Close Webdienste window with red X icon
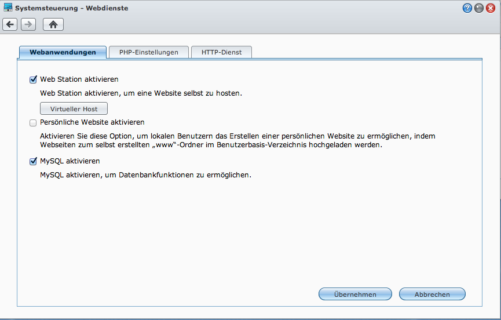Viewport: 501px width, 320px height. (491, 8)
